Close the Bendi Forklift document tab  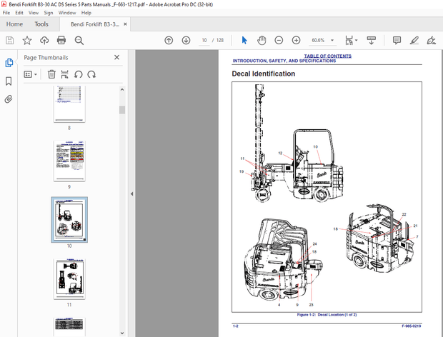click(125, 24)
